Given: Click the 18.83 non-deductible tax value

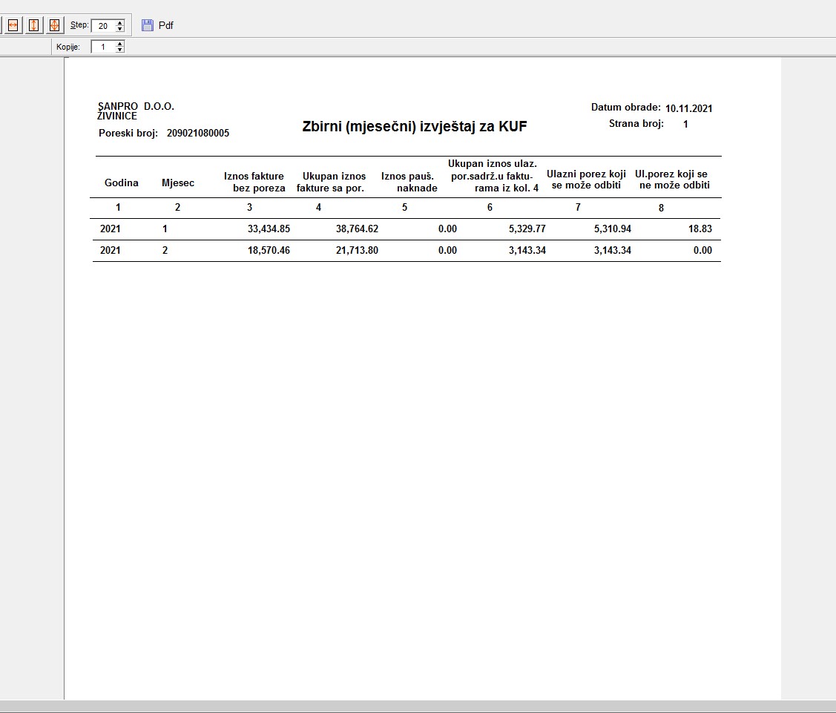Looking at the screenshot, I should click(700, 229).
